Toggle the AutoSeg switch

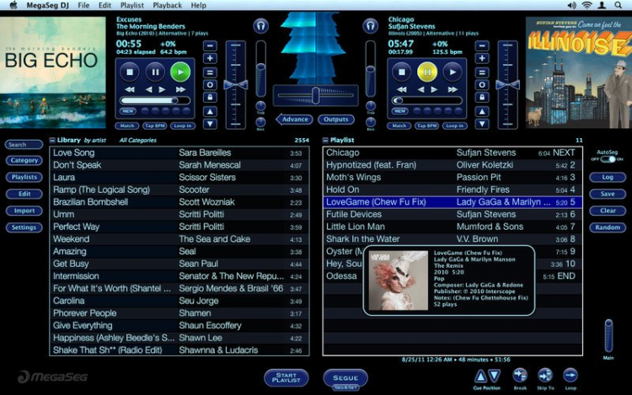pos(608,159)
